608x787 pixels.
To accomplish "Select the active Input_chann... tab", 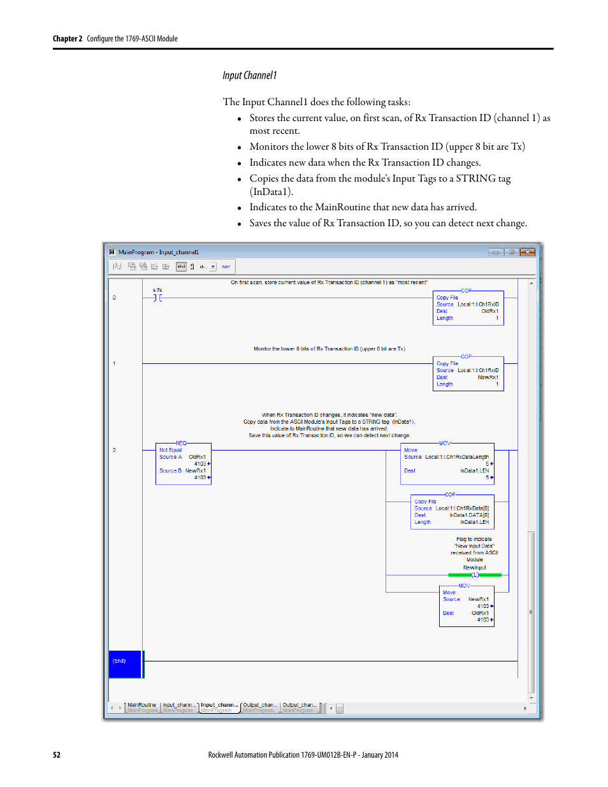I will click(x=219, y=707).
